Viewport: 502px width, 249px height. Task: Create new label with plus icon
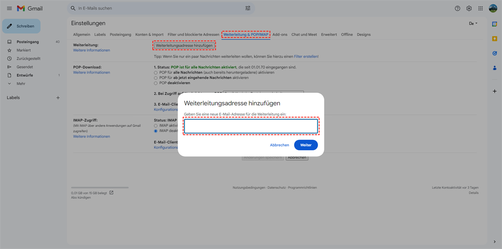(x=58, y=98)
